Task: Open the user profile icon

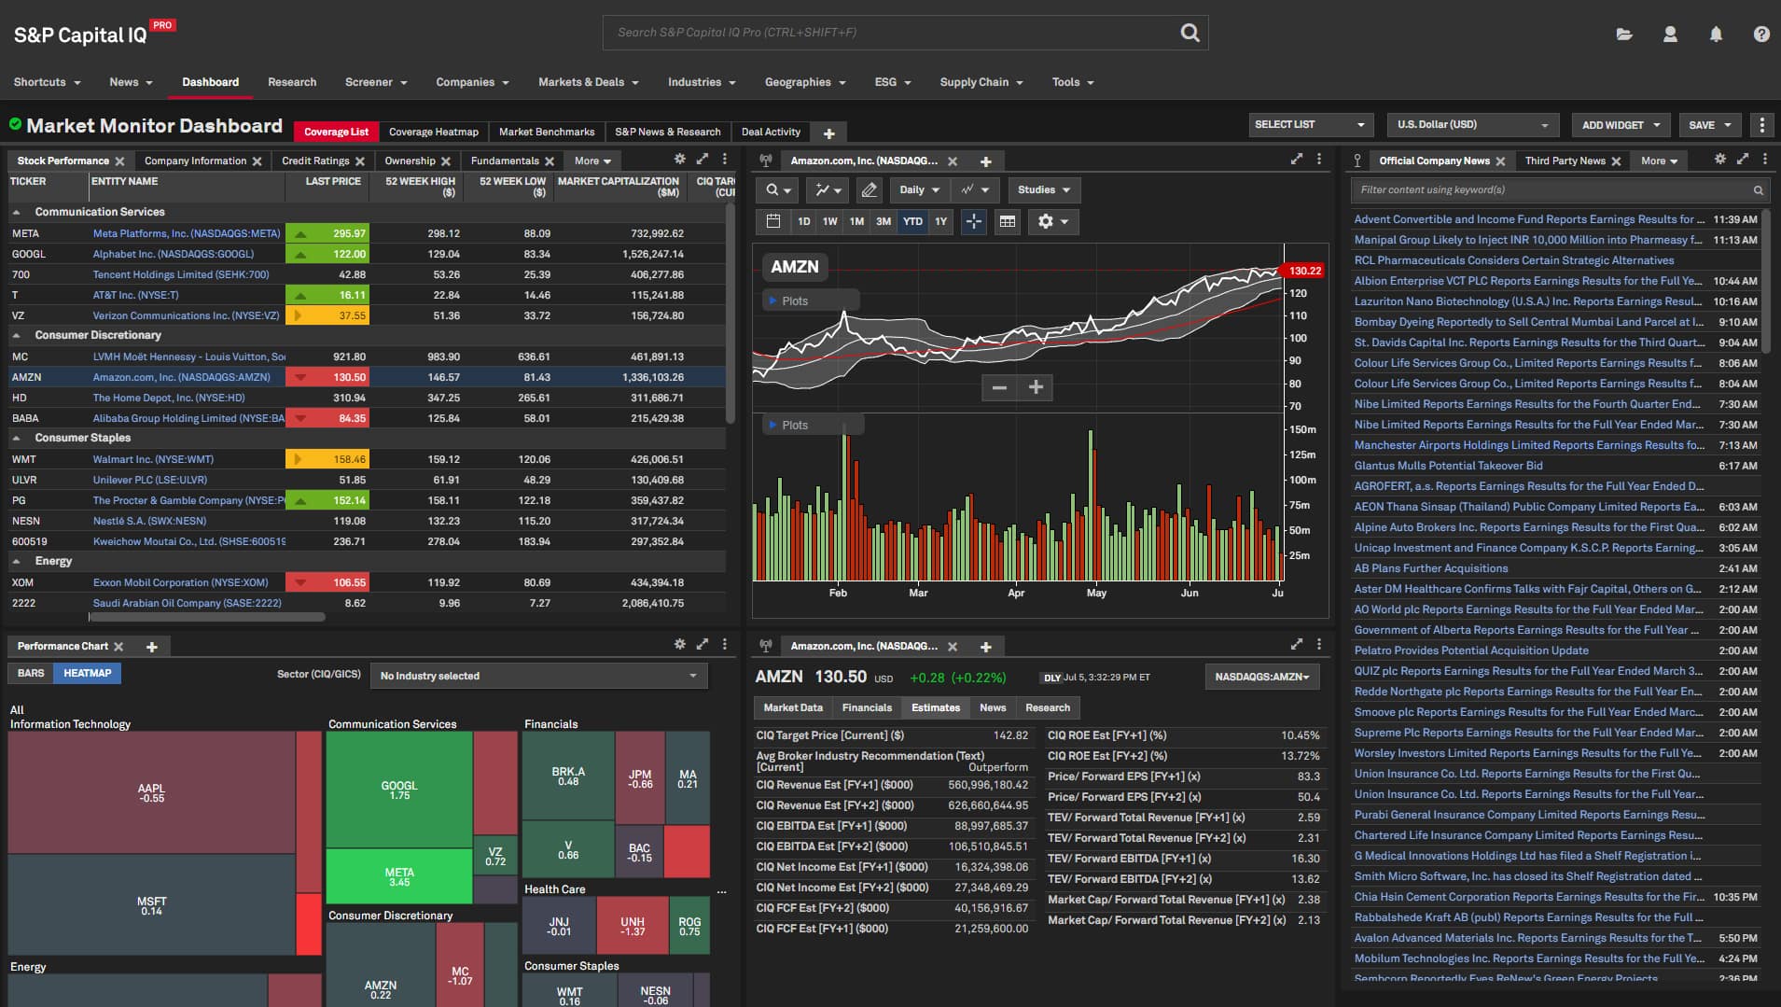Action: tap(1670, 34)
